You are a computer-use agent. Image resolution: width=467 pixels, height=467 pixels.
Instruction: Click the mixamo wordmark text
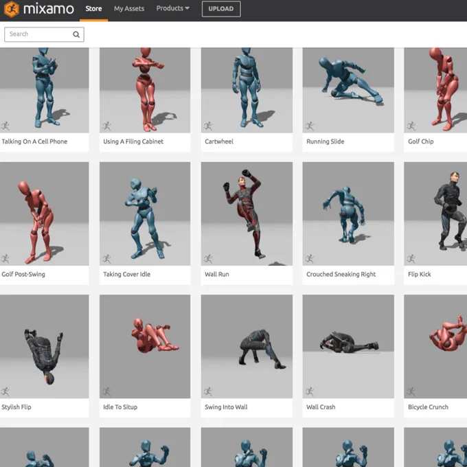coord(49,9)
